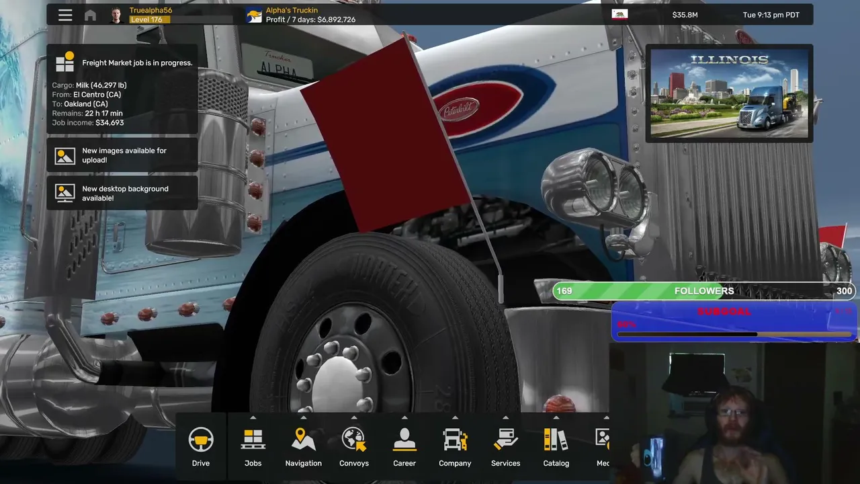Click the New desktop background available text

click(125, 194)
